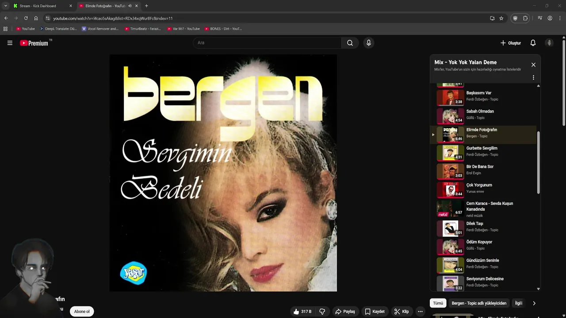Viewport: 566px width, 318px height.
Task: Click the browser address bar URL
Action: (113, 18)
